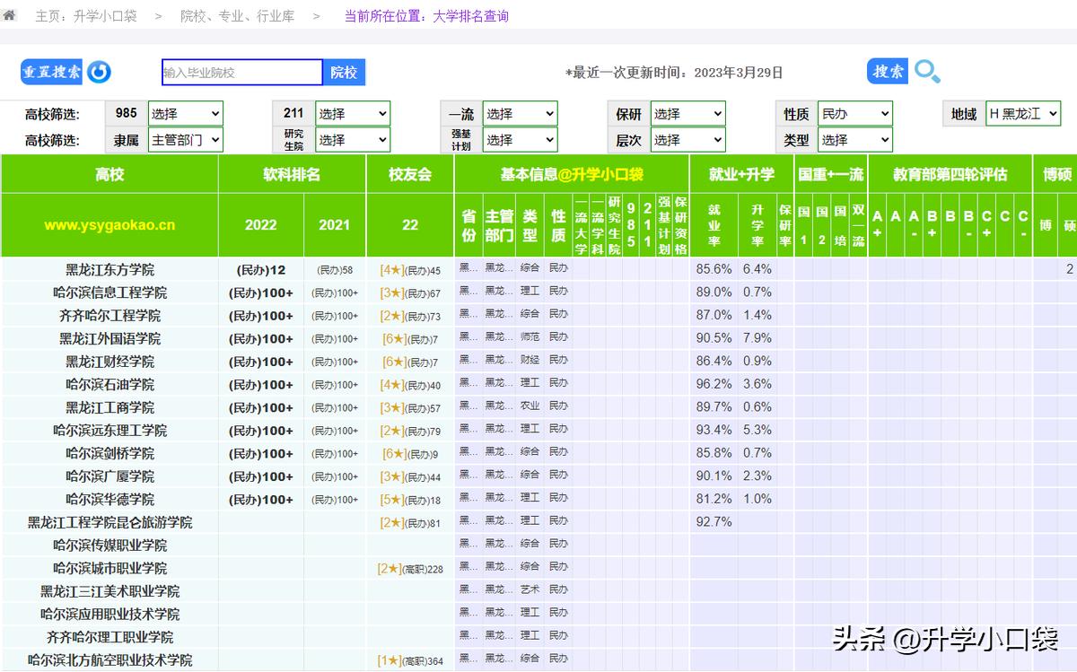This screenshot has height=672, width=1077.
Task: Open the www.ysygaokao.cn link
Action: [109, 225]
